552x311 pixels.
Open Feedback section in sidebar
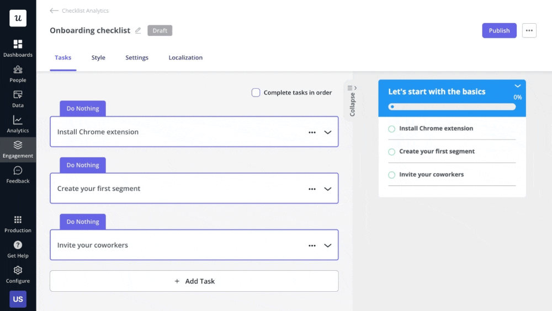point(18,171)
